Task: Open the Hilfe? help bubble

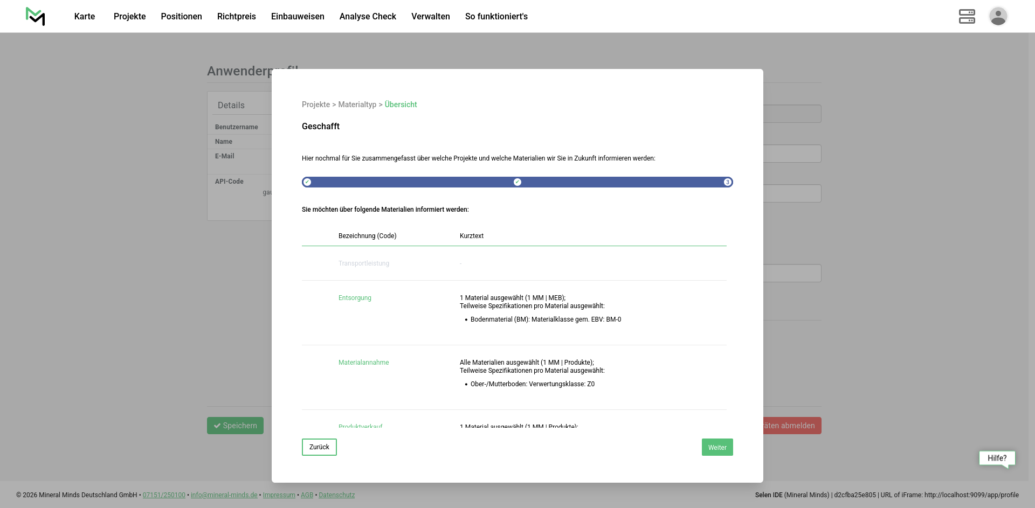Action: 997,458
